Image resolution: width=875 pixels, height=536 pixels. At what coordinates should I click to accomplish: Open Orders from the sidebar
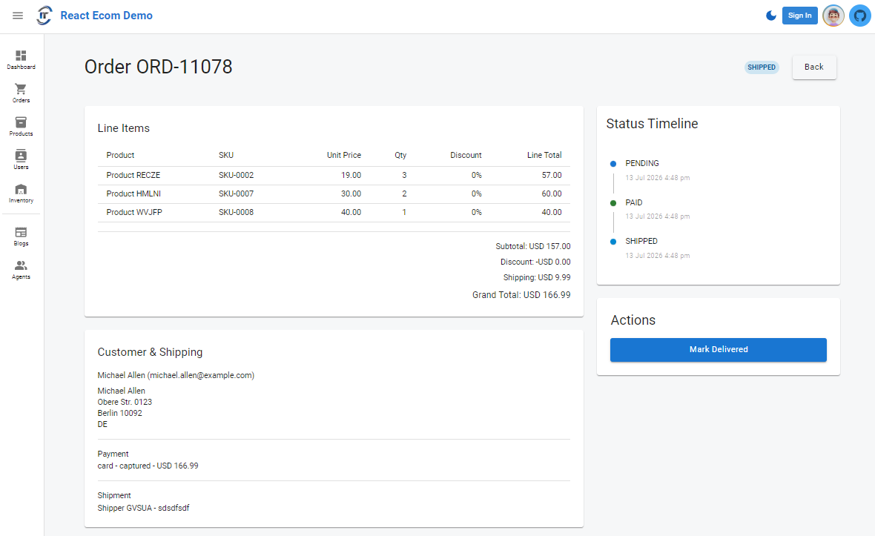[x=22, y=93]
